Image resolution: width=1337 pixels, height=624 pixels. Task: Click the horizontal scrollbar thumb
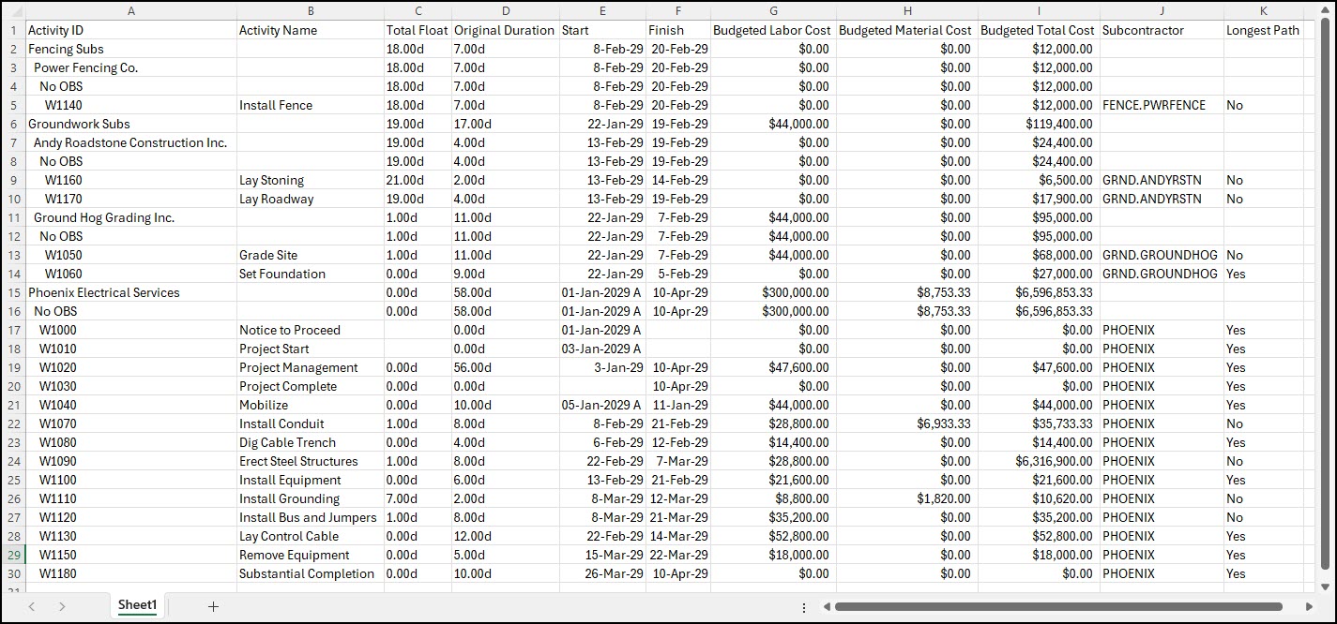[x=1058, y=607]
